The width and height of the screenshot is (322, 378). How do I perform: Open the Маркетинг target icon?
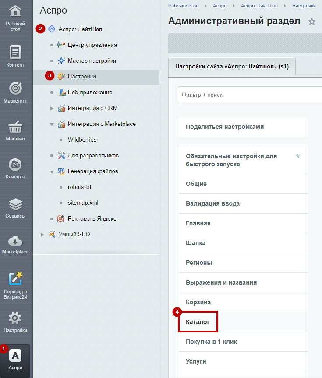[15, 88]
